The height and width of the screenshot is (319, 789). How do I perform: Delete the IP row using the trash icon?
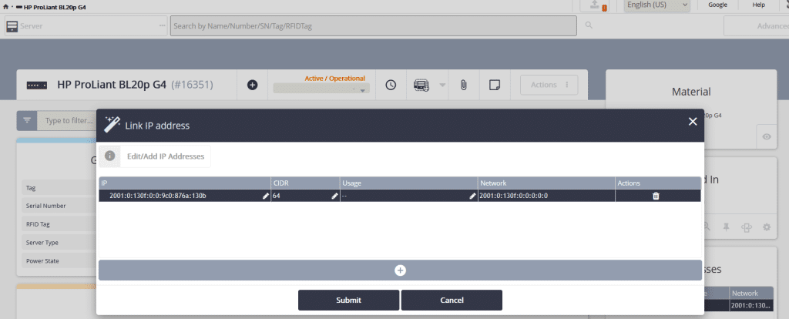[656, 196]
